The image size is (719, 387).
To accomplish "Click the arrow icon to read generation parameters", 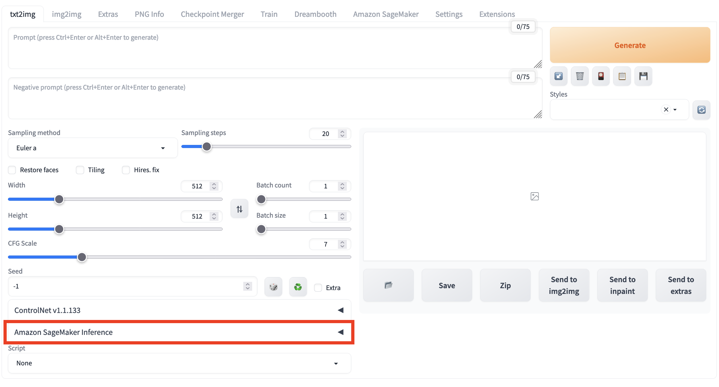I will (x=559, y=76).
